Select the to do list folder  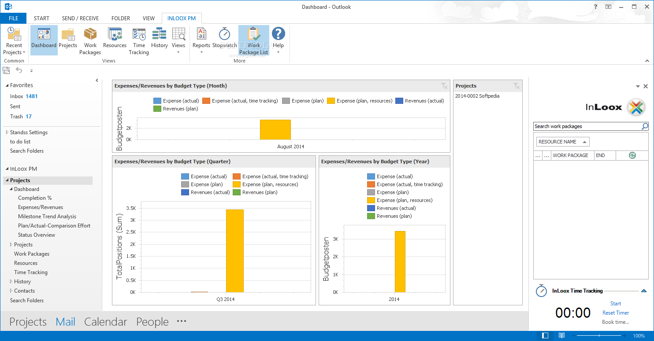click(20, 141)
